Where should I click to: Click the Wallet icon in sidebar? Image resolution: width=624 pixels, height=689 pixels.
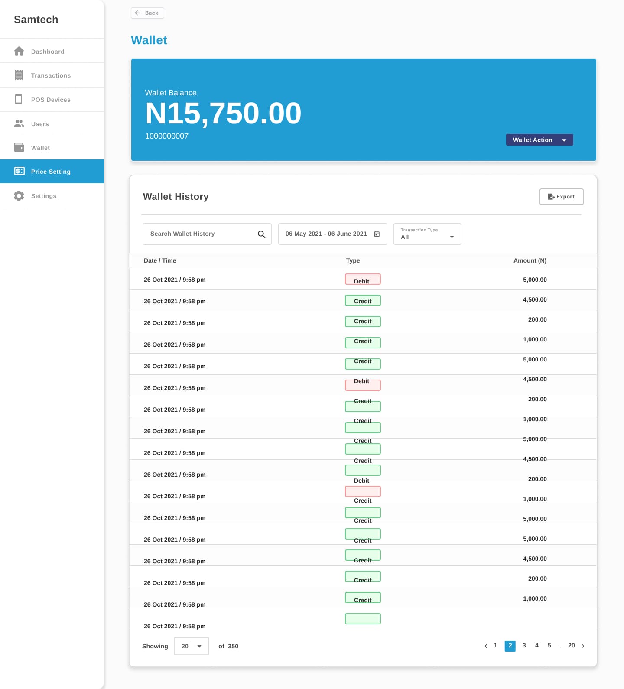coord(19,147)
